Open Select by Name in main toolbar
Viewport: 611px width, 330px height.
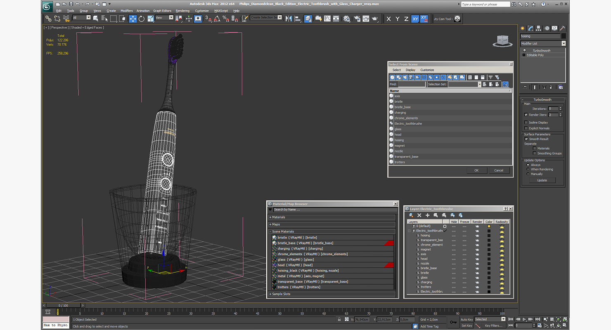(x=104, y=19)
